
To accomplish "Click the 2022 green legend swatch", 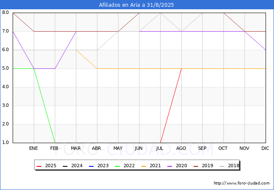I will (x=117, y=166).
